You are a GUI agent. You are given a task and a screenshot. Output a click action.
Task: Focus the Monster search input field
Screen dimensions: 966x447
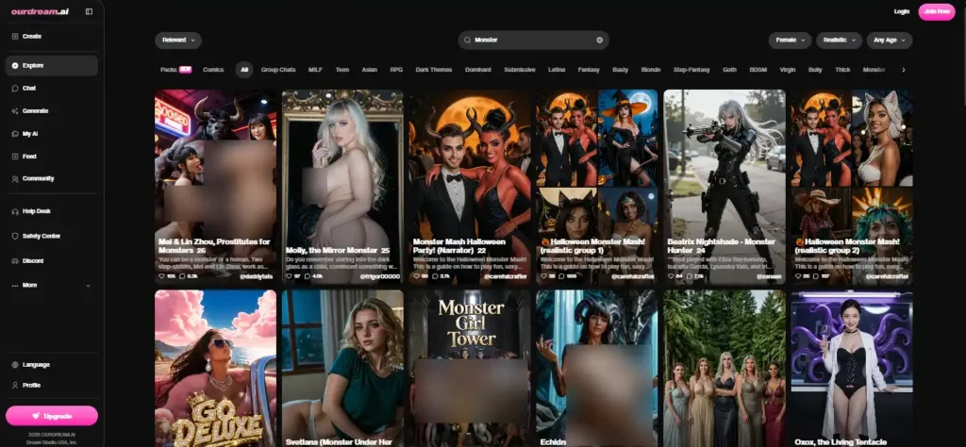[x=534, y=40]
